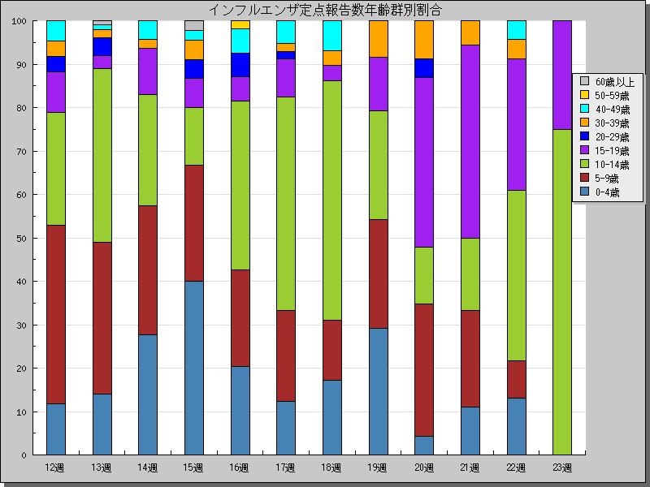Screen dimensions: 650x487
Task: Click the 20週 axis label
Action: [423, 468]
